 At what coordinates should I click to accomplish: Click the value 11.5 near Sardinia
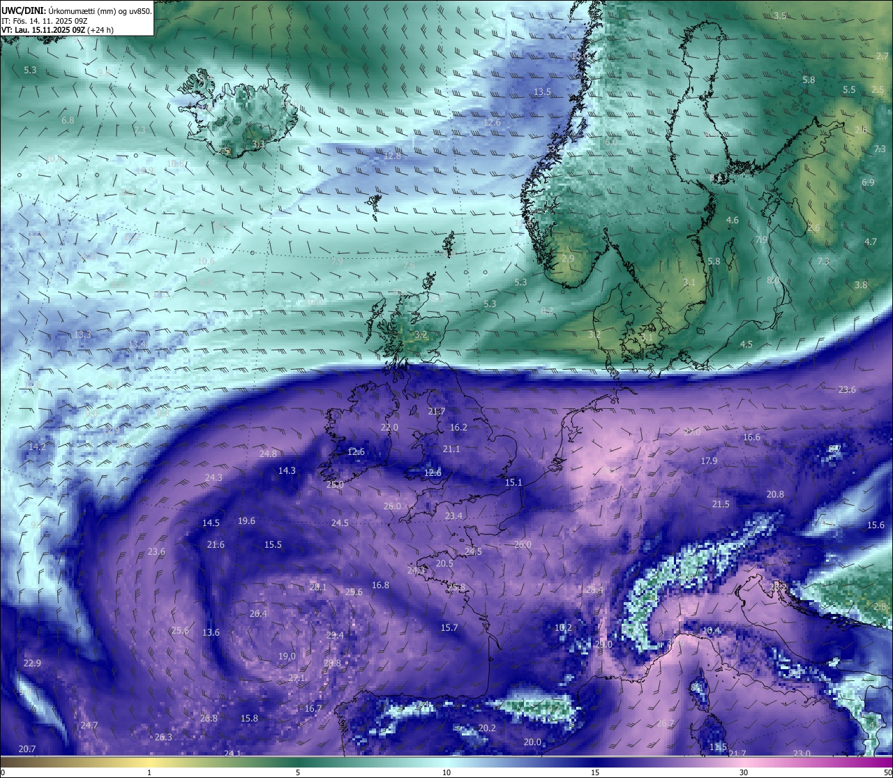click(x=718, y=747)
